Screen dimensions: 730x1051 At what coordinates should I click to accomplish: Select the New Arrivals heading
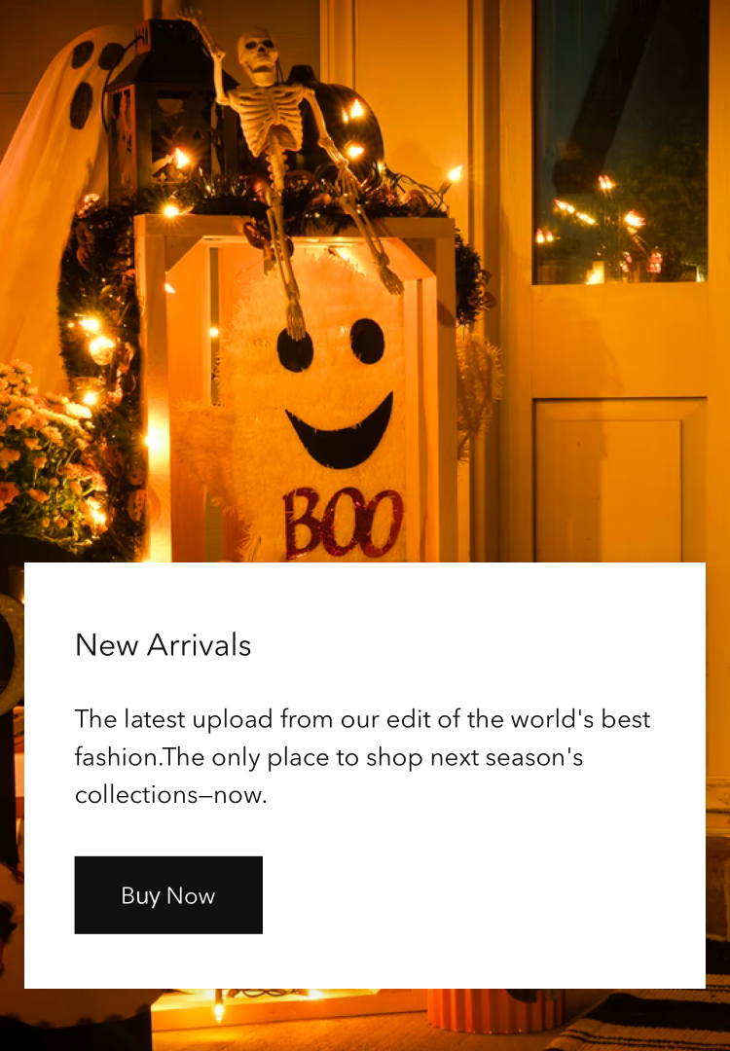click(x=163, y=645)
